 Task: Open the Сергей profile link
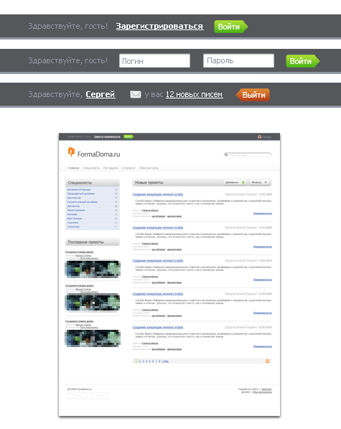(x=101, y=94)
